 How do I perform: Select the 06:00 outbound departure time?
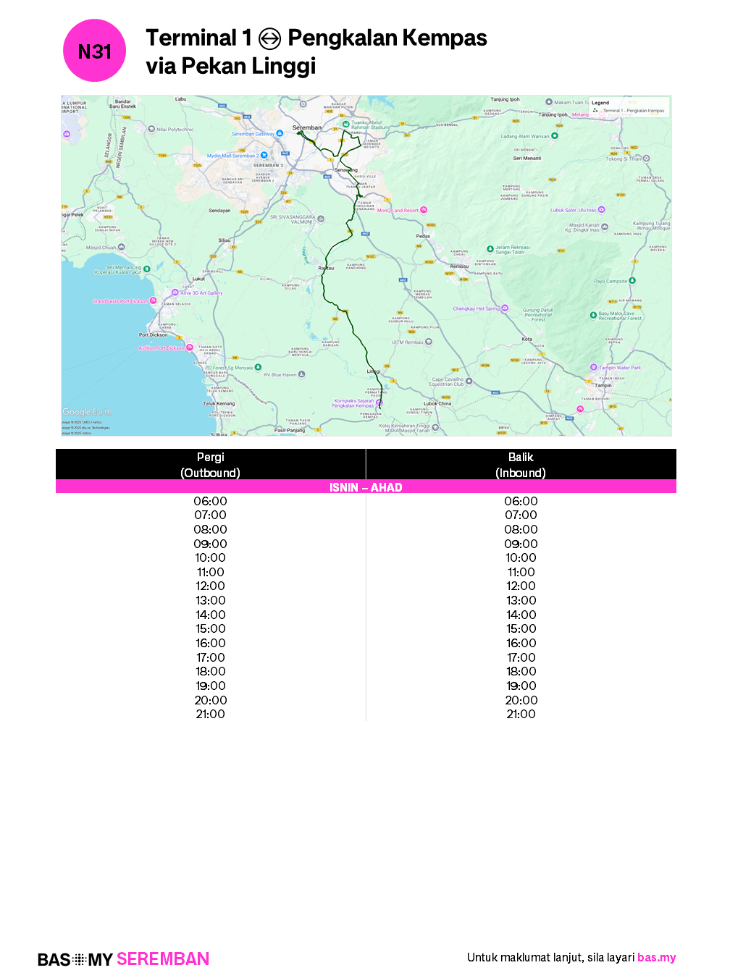[210, 501]
